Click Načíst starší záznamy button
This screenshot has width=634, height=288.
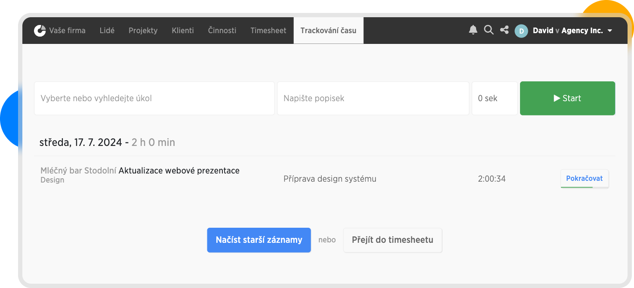259,240
